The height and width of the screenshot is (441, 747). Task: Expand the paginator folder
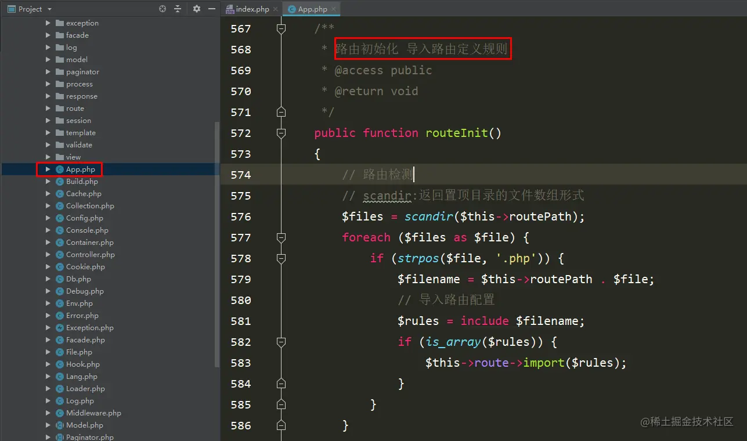point(48,72)
